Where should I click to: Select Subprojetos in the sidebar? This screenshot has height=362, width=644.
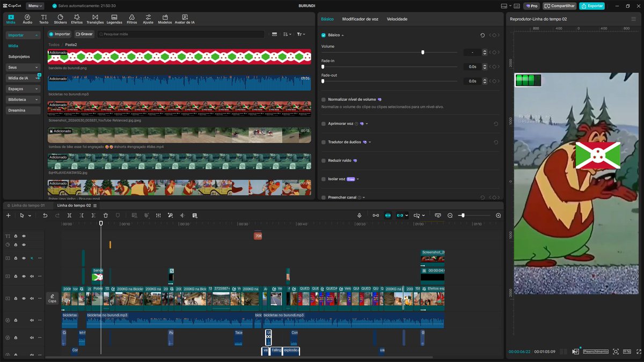[x=19, y=56]
